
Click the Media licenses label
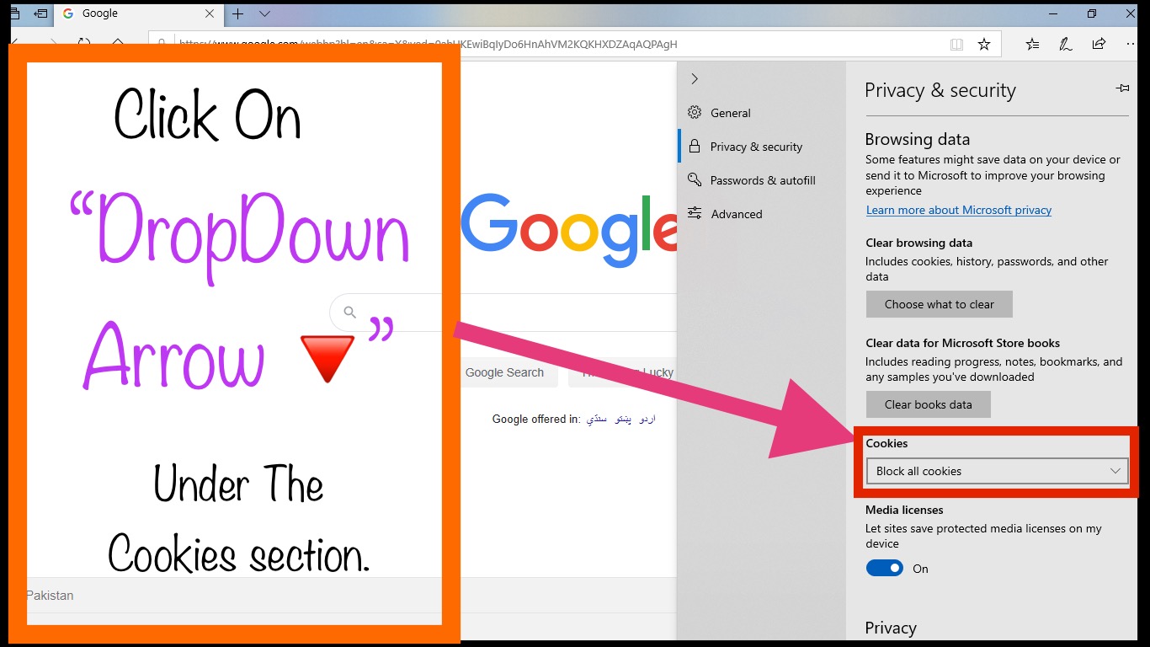click(x=904, y=510)
